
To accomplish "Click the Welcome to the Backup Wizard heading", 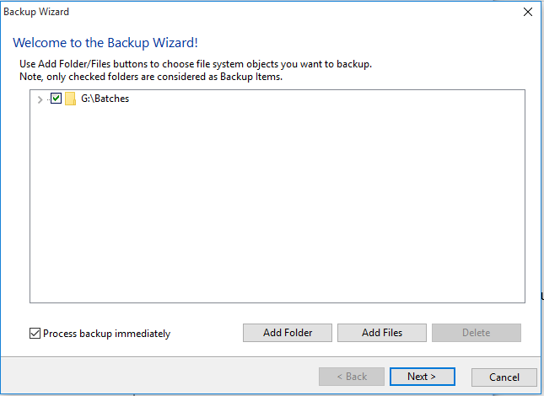I will 105,43.
